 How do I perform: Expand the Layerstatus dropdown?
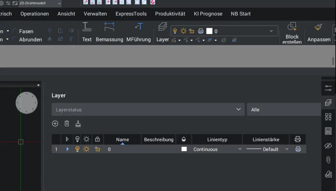pyautogui.click(x=148, y=110)
